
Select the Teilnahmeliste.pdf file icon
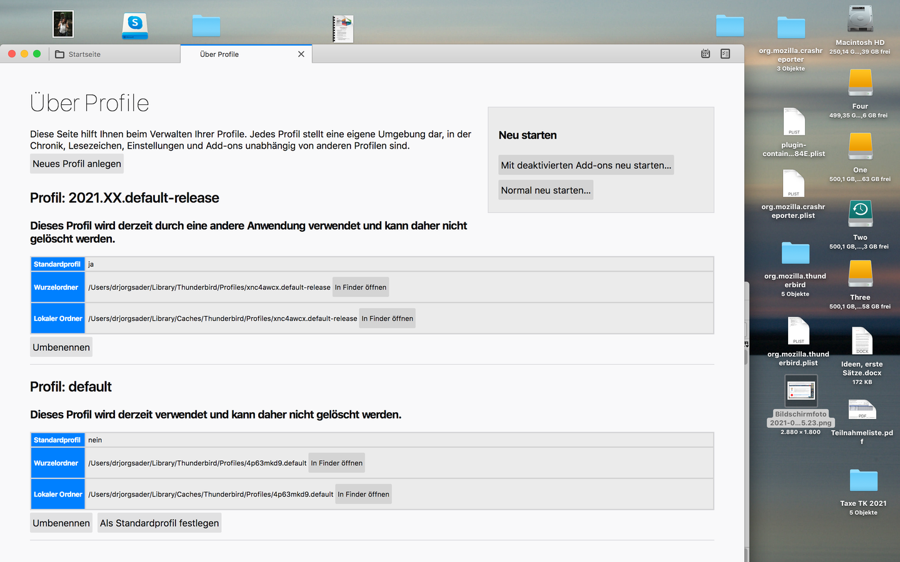tap(862, 410)
